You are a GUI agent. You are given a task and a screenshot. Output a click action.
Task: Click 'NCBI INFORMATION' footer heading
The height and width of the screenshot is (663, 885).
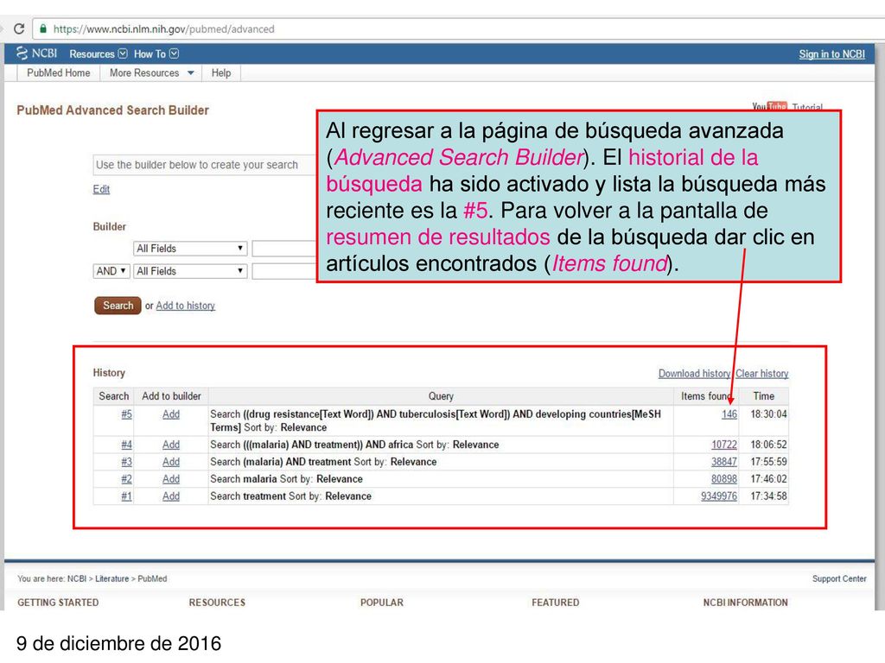745,603
